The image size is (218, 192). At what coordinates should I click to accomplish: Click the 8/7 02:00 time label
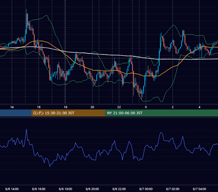click(x=173, y=189)
